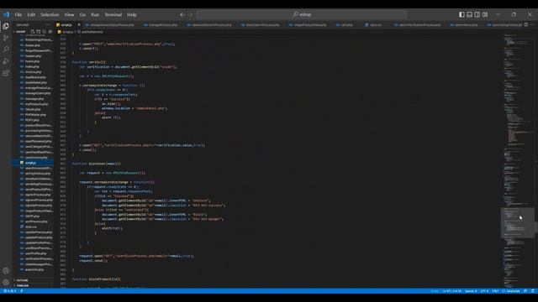Open the editor more actions ellipsis
Viewport: 538px width, 302px height.
tap(532, 24)
